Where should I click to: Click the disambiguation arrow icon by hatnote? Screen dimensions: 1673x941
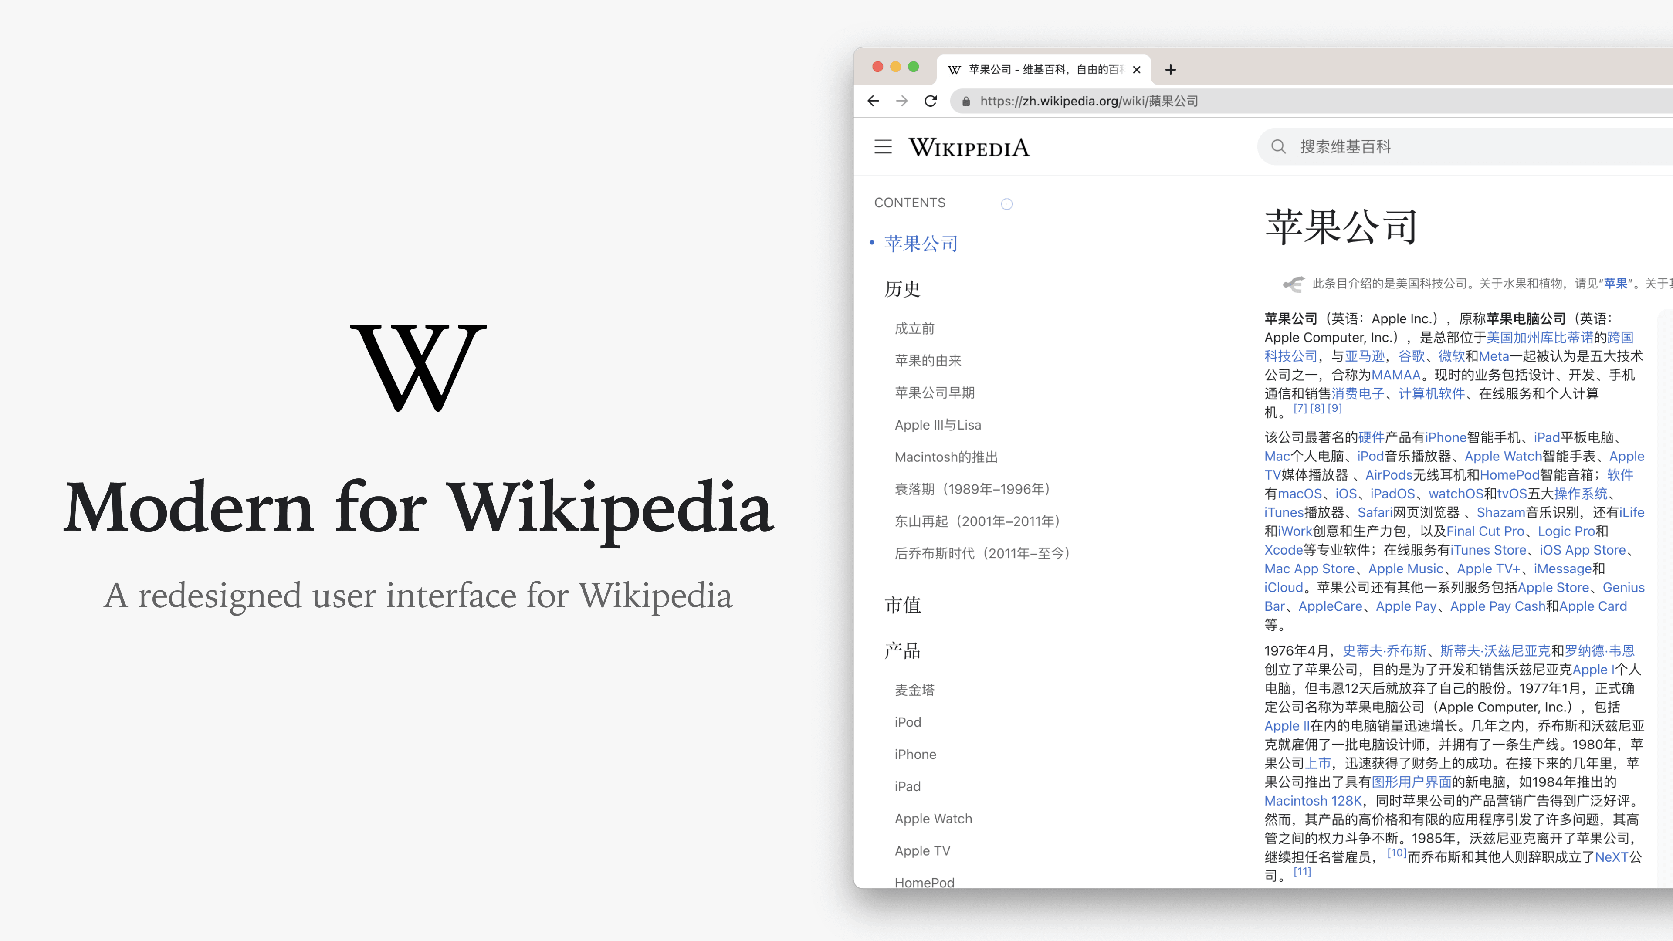coord(1293,284)
